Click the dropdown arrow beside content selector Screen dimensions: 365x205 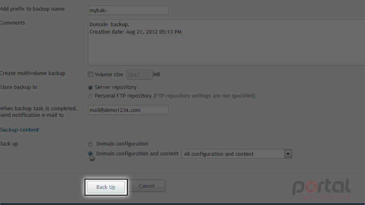pos(288,154)
